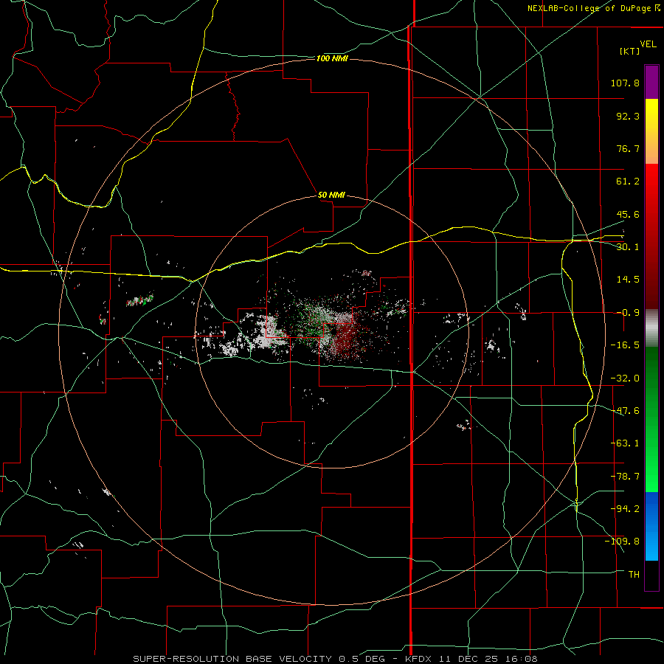Pick the purple segment of color bar
The width and height of the screenshot is (664, 664).
[651, 82]
